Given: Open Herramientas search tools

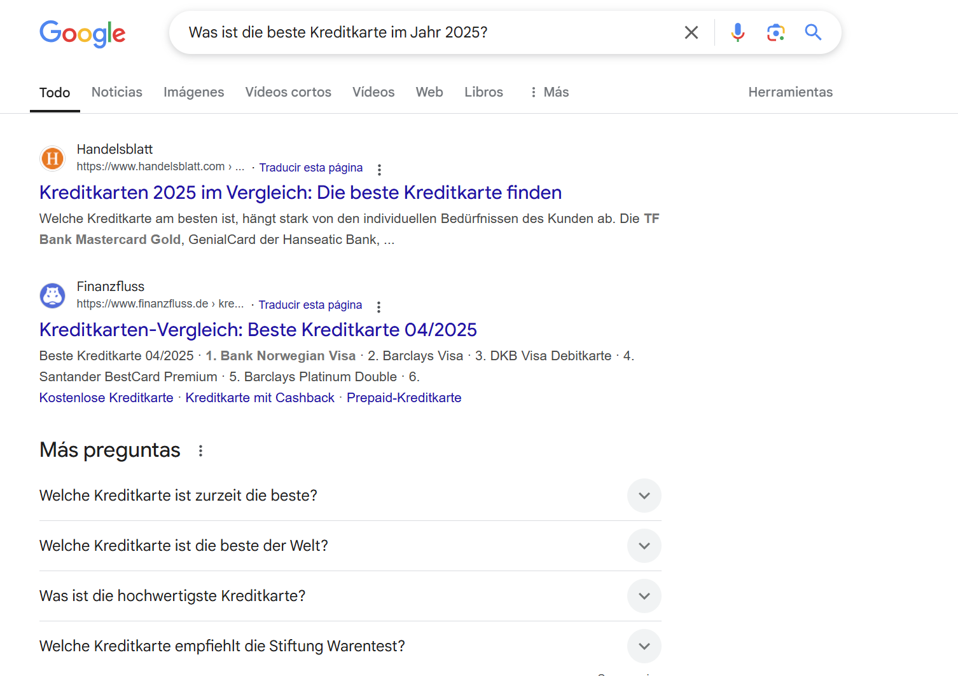Looking at the screenshot, I should click(x=790, y=92).
